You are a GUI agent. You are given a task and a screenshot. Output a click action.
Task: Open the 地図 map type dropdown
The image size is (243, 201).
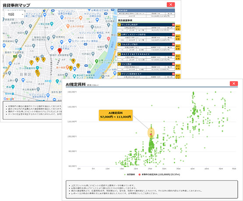pyautogui.click(x=14, y=14)
